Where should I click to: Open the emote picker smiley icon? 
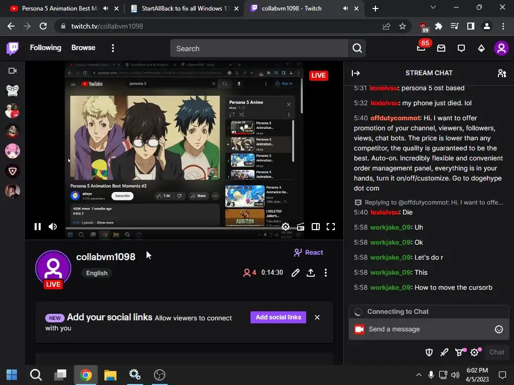click(498, 329)
